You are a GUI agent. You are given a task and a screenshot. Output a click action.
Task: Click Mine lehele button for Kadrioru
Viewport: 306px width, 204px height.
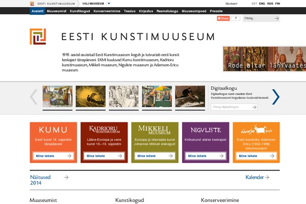[104, 156]
